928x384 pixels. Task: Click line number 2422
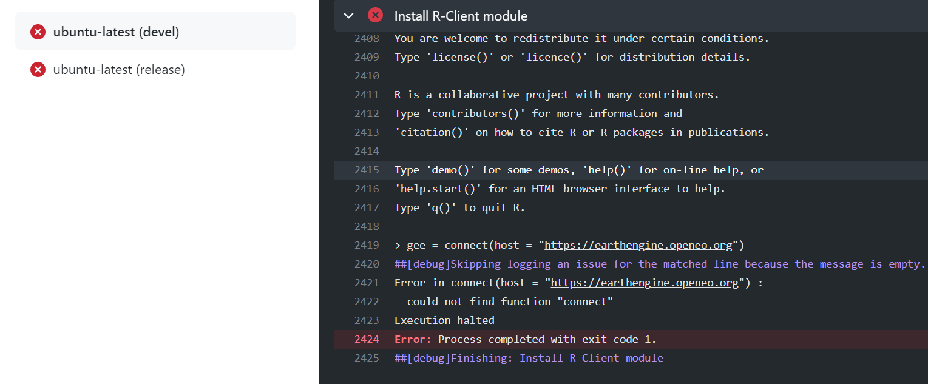[367, 301]
